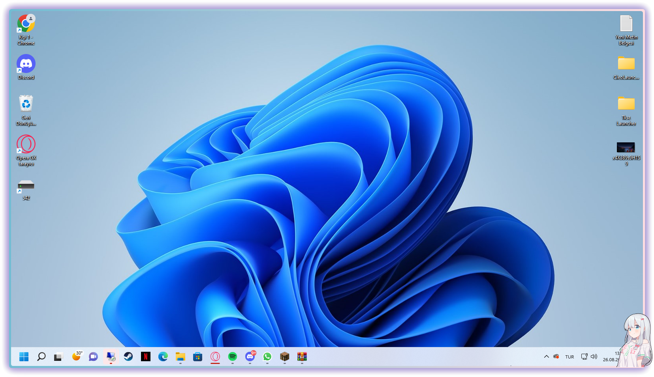The image size is (654, 377).
Task: Select the 542 drive shortcut on desktop
Action: (x=26, y=190)
